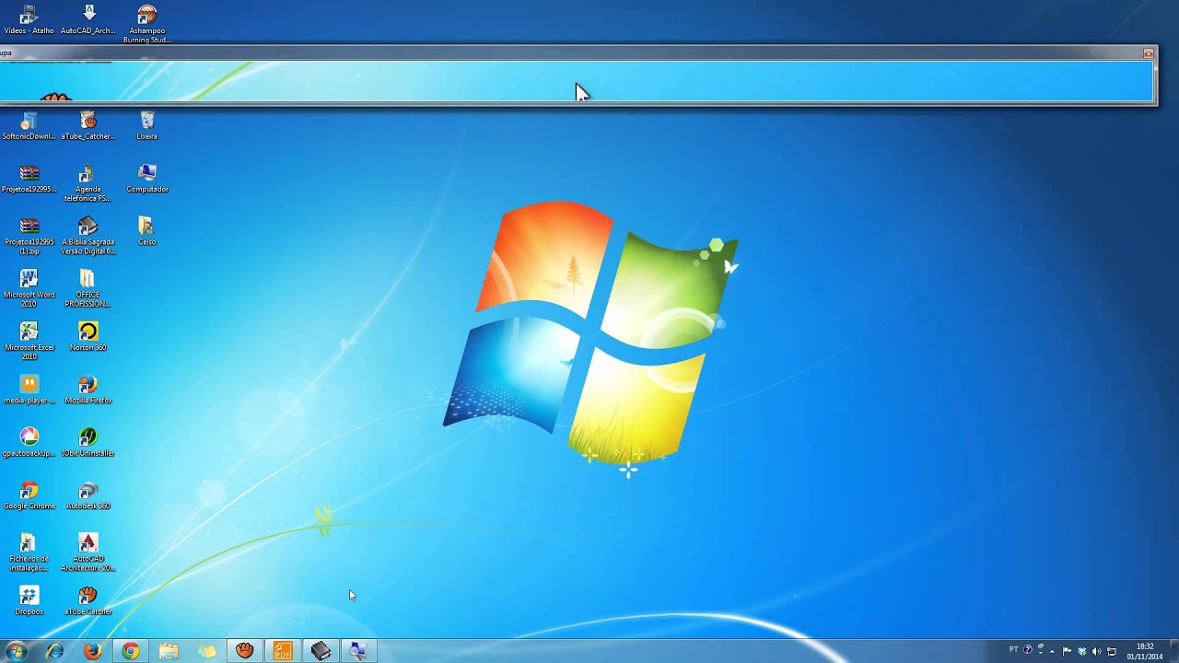
Task: Launch Google Chrome desktop shortcut
Action: (29, 495)
